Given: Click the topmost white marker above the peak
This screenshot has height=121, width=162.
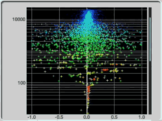Looking at the screenshot, I should pyautogui.click(x=87, y=9).
